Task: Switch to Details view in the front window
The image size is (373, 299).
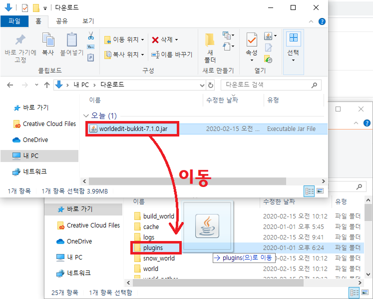Action: point(309,191)
